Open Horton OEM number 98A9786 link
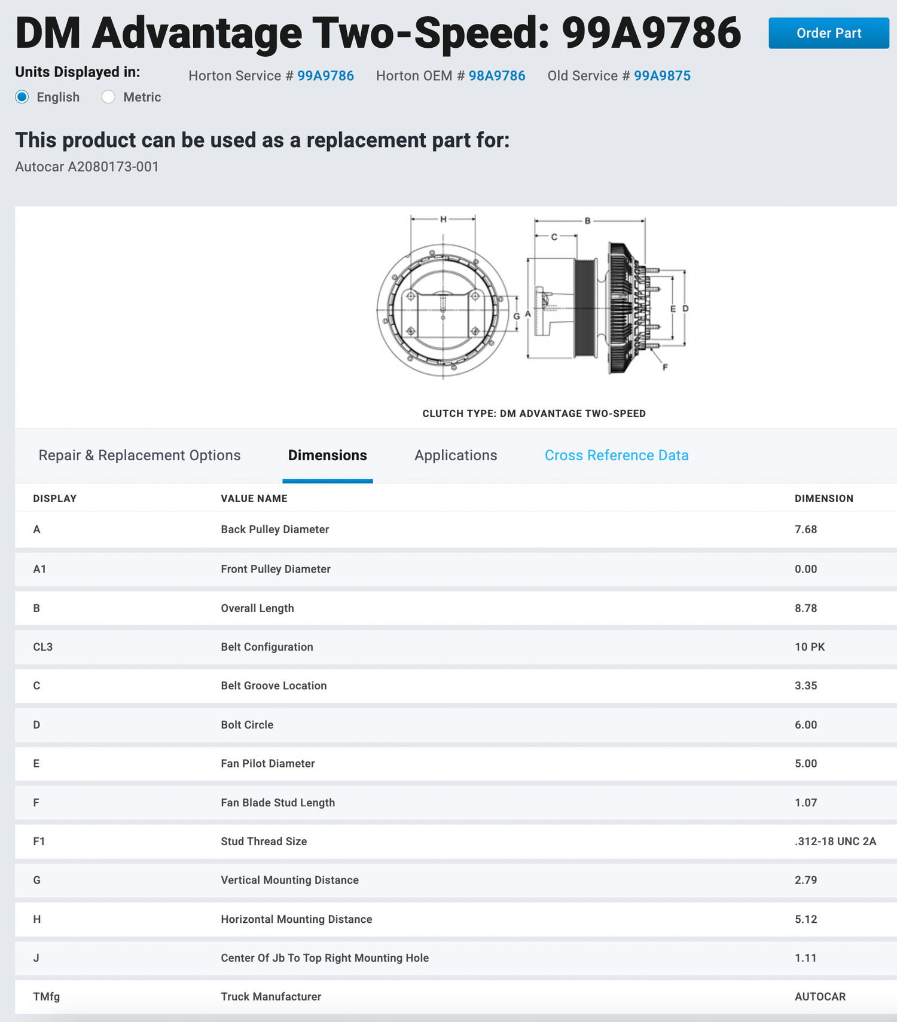 point(496,76)
